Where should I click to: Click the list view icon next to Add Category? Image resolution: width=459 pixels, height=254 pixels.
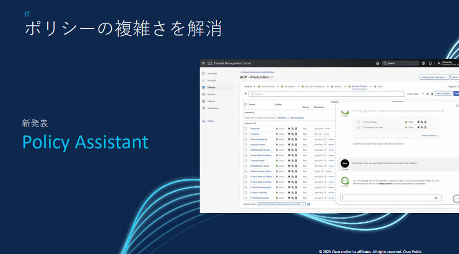click(427, 94)
